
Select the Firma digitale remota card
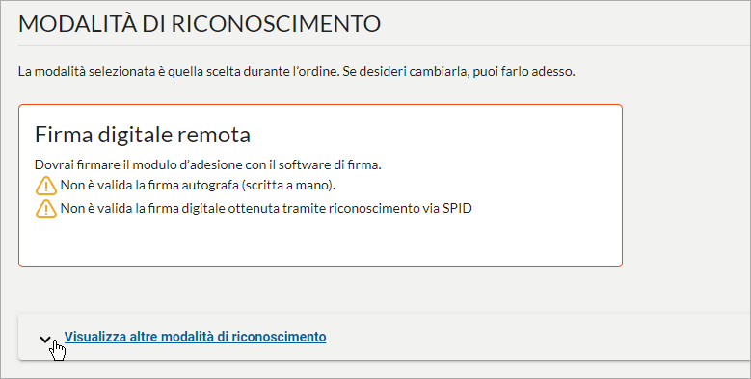coord(320,186)
